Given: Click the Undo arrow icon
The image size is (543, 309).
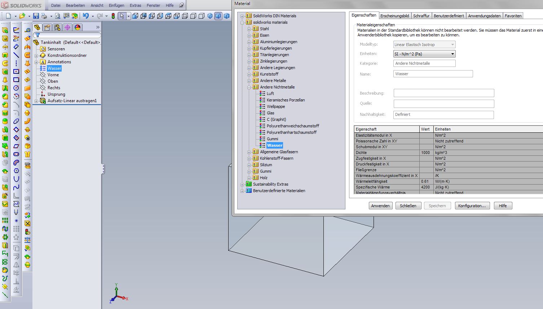Looking at the screenshot, I should (85, 16).
